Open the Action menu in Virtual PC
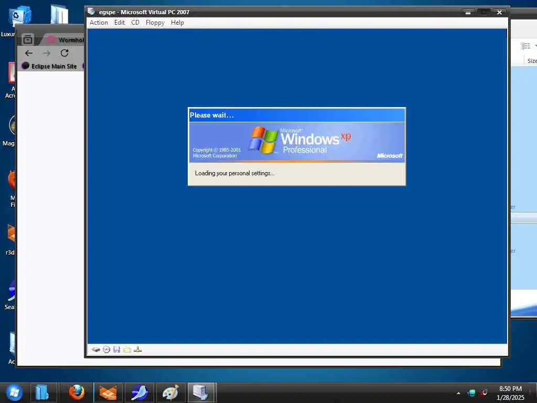The width and height of the screenshot is (537, 403). 99,23
